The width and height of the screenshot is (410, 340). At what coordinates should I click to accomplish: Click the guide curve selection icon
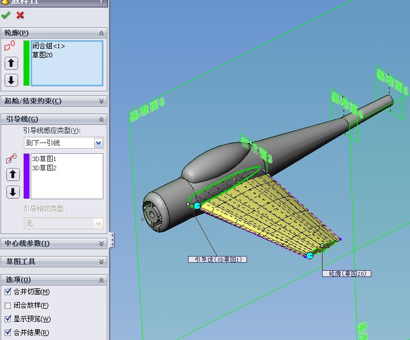pos(11,158)
